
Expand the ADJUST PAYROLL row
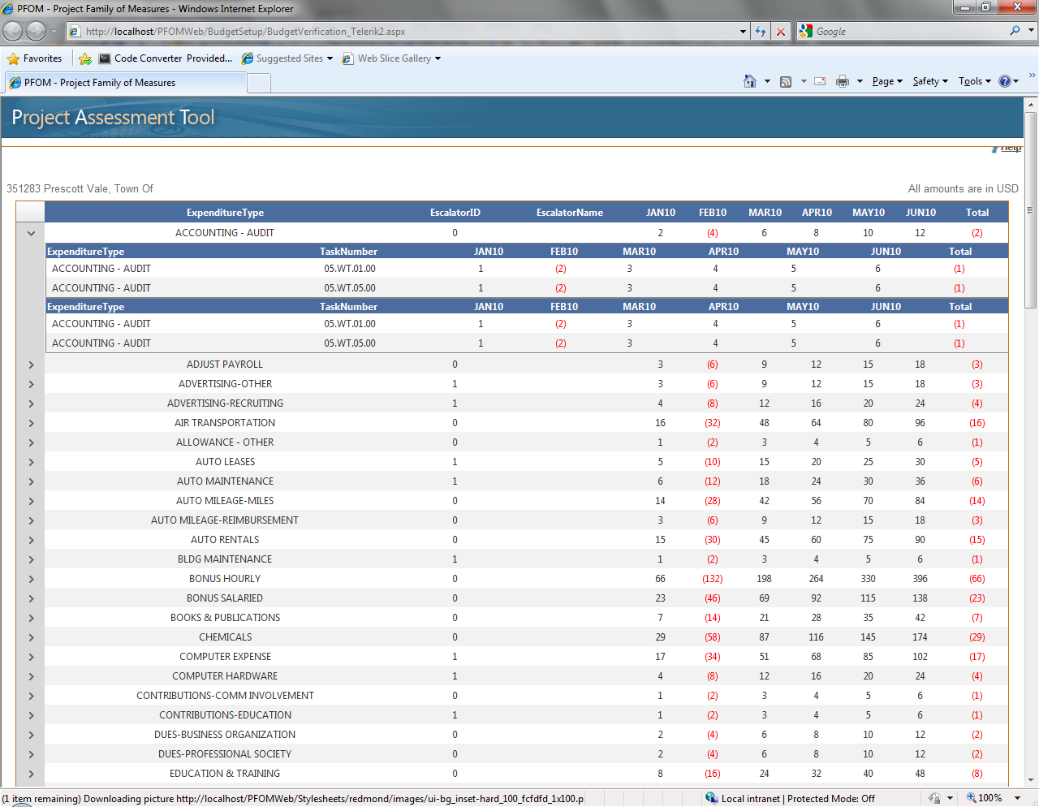tap(31, 365)
